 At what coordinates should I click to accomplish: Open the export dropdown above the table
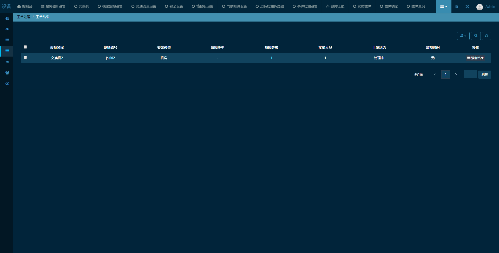click(463, 36)
